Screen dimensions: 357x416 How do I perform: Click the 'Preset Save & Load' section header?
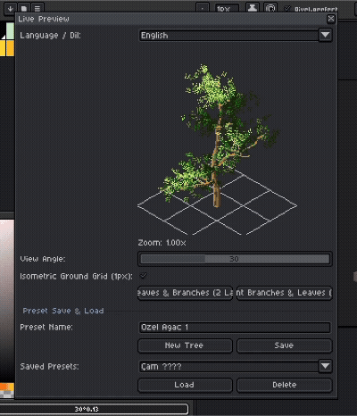click(x=63, y=311)
